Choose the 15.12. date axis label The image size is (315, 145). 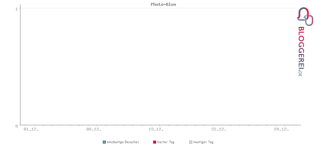tap(156, 129)
